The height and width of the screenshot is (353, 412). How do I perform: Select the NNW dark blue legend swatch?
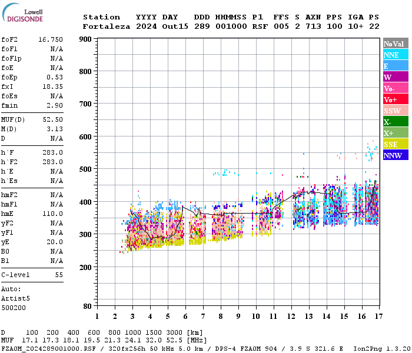396,155
